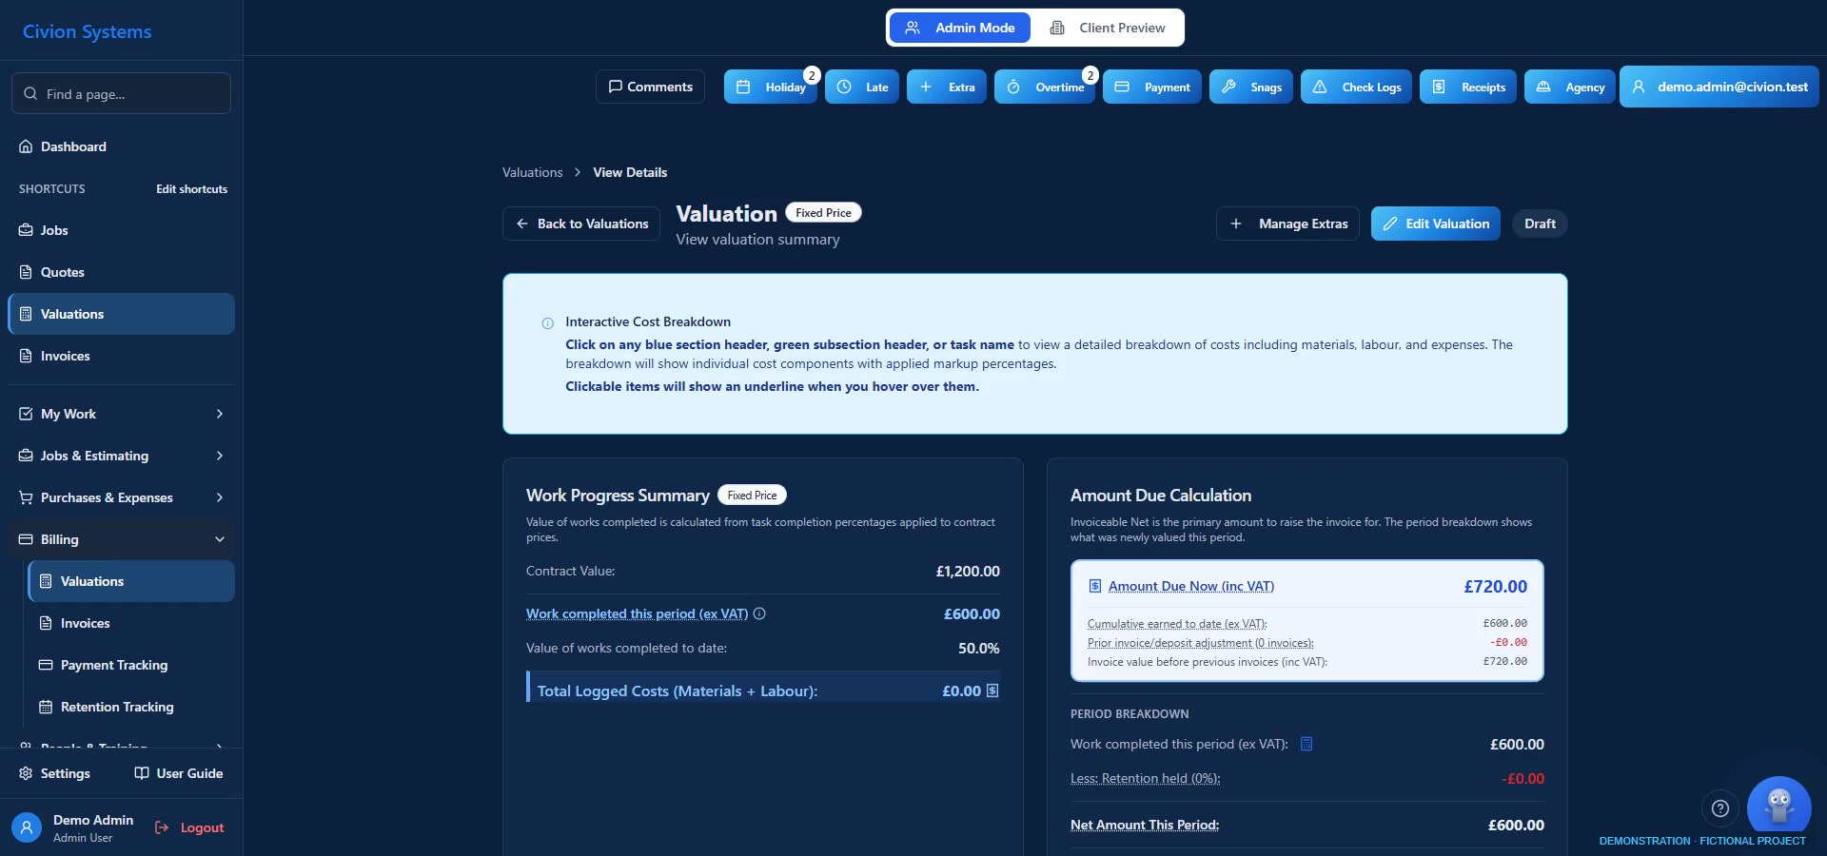Collapse the Billing section
The width and height of the screenshot is (1827, 856).
(121, 539)
